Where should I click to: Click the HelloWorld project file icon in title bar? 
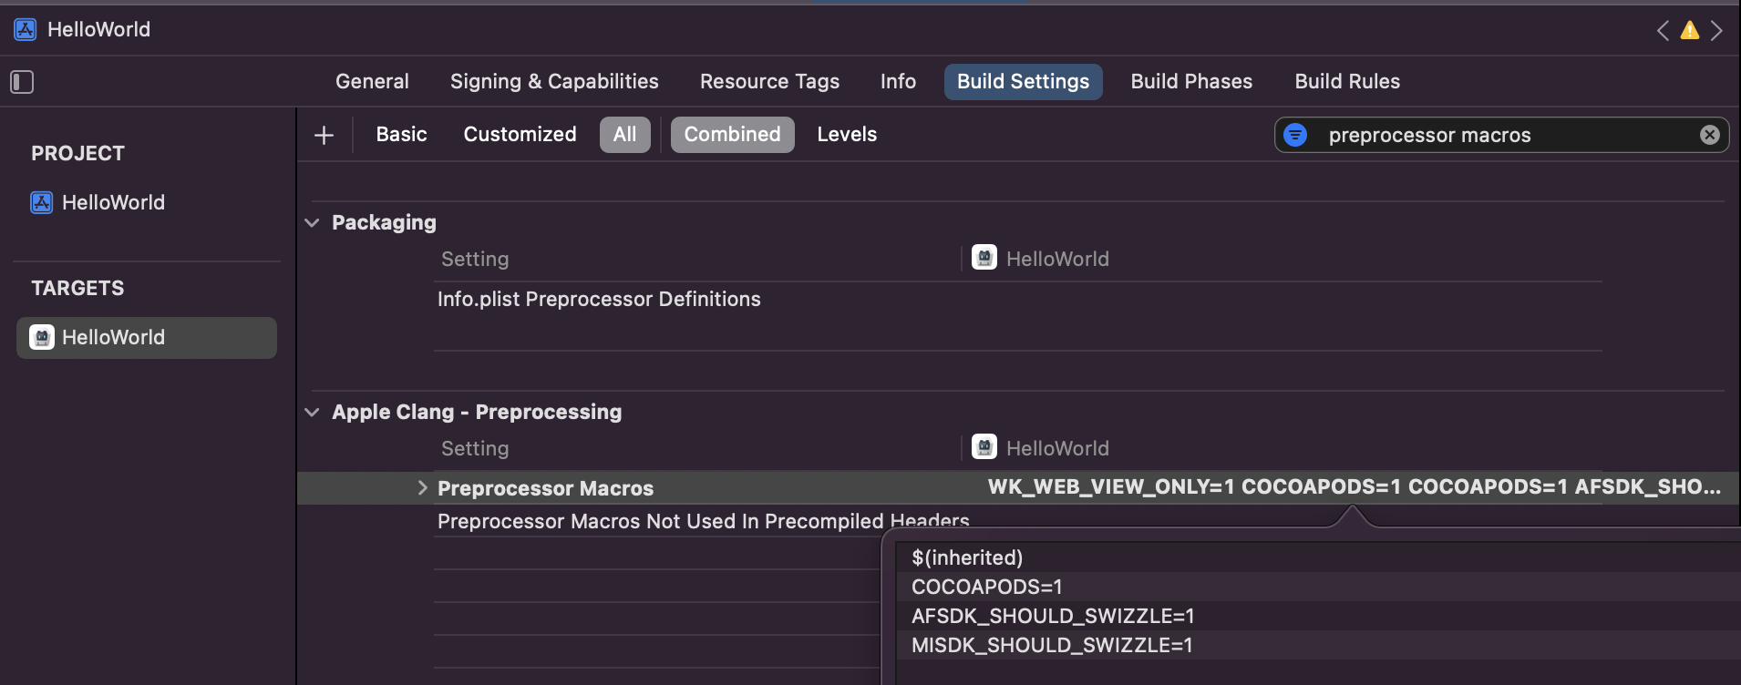(x=26, y=29)
